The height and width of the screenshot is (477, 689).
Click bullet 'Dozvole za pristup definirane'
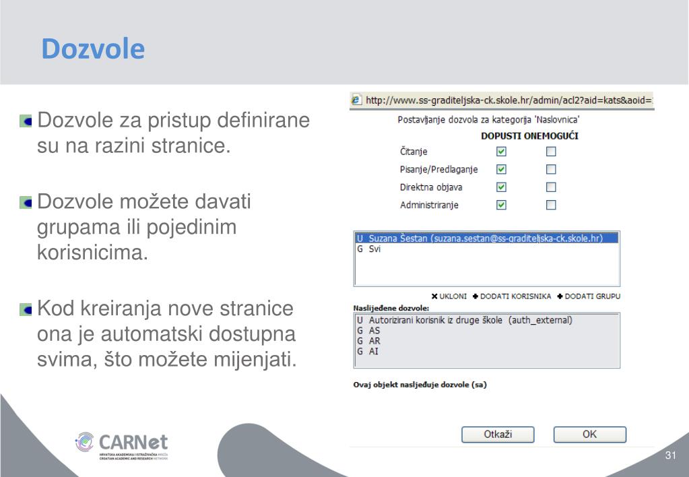[174, 133]
